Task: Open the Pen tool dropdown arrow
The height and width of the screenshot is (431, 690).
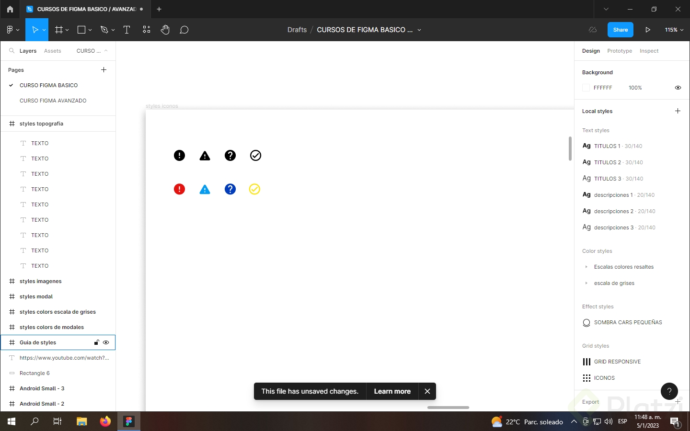Action: pos(113,30)
